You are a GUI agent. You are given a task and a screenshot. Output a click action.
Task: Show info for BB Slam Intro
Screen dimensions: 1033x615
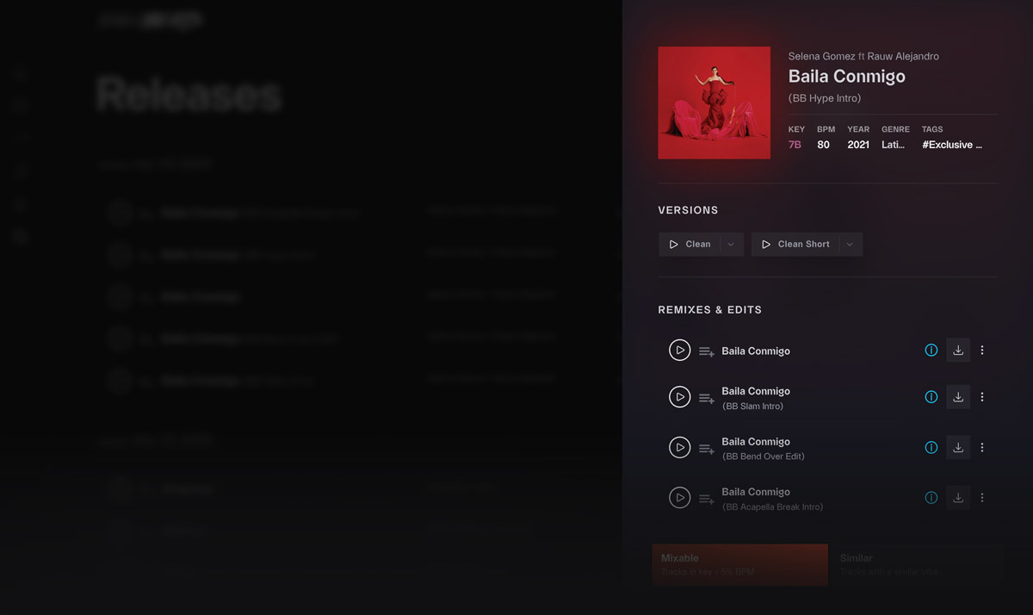pos(931,397)
